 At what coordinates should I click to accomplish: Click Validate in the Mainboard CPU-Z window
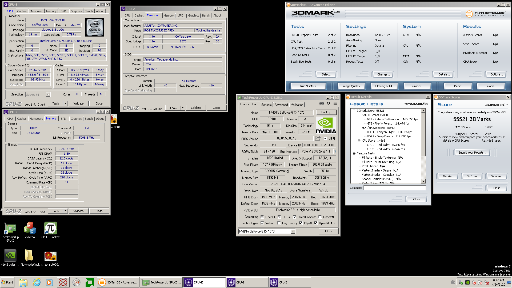(x=196, y=108)
